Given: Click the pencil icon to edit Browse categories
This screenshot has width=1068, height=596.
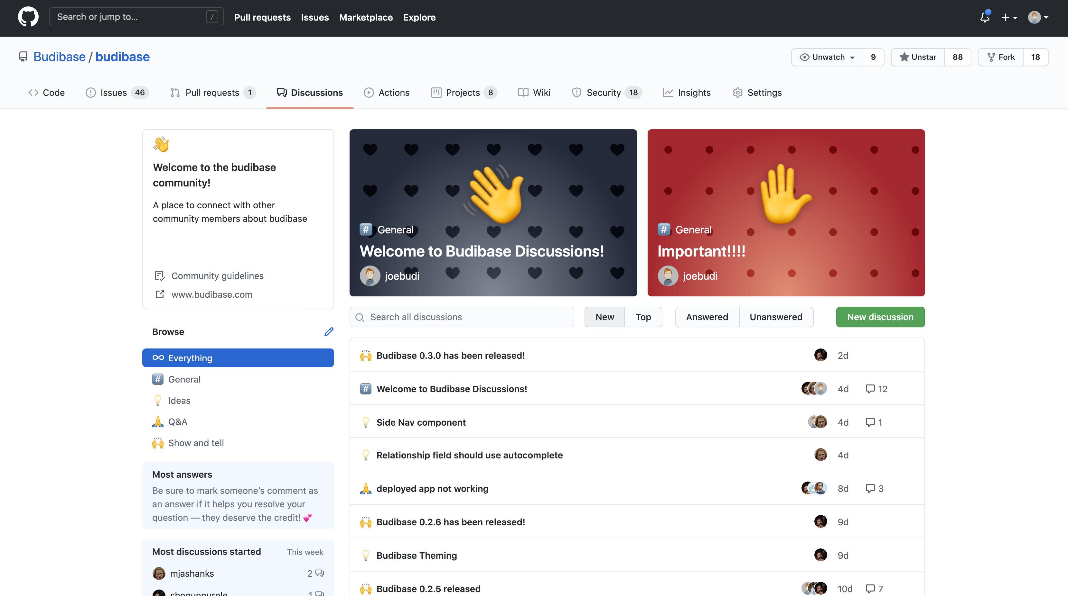Looking at the screenshot, I should [x=329, y=332].
